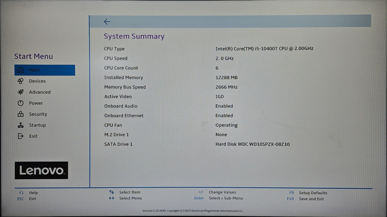Viewport: 387px width, 217px height.
Task: Click the Operating value
Action: [227, 125]
